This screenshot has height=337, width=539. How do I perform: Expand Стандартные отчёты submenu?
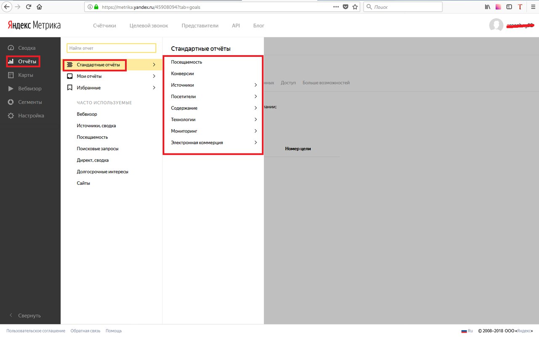pyautogui.click(x=111, y=65)
